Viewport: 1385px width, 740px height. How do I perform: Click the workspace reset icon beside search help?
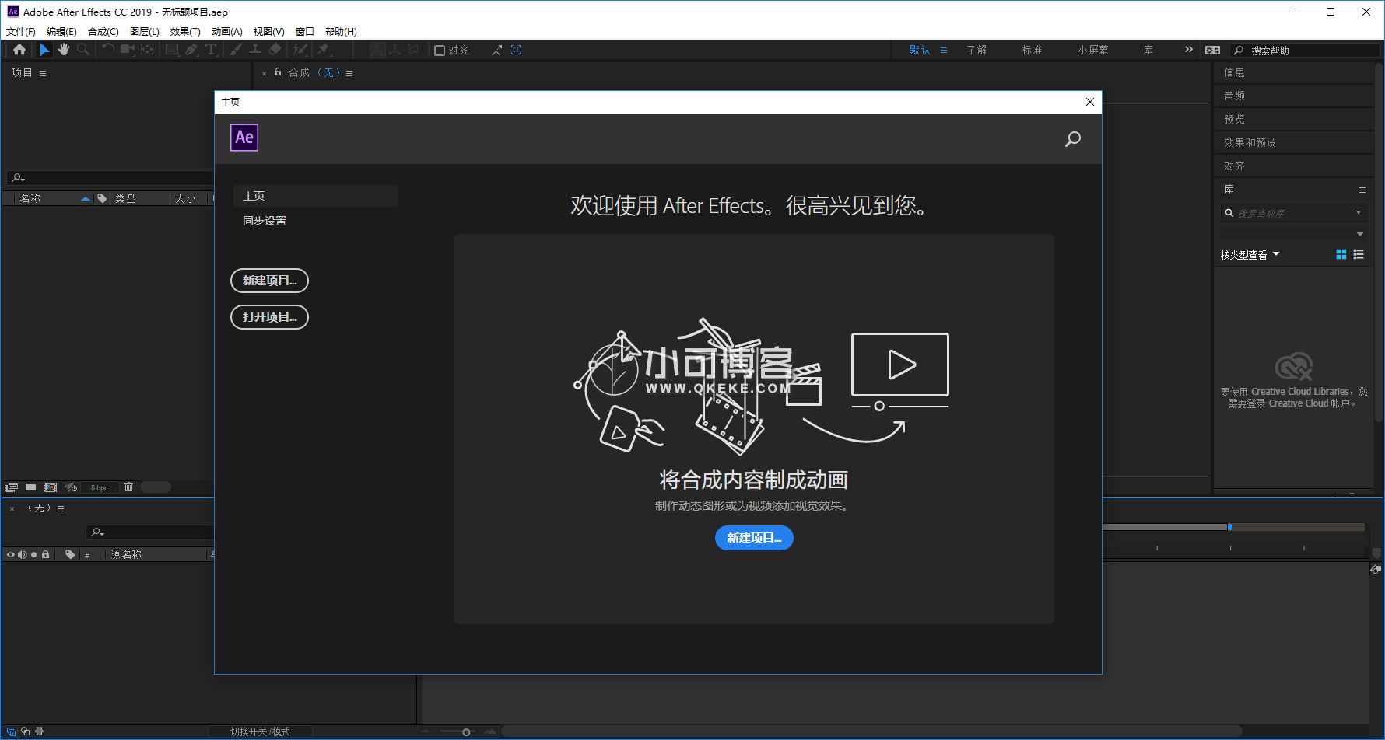1212,50
